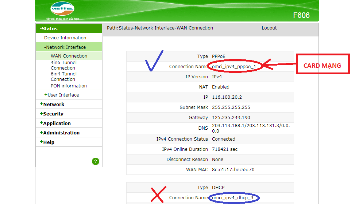The width and height of the screenshot is (359, 204).
Task: Click the omci_ipv4_pppoe_1 connection name
Action: (234, 67)
